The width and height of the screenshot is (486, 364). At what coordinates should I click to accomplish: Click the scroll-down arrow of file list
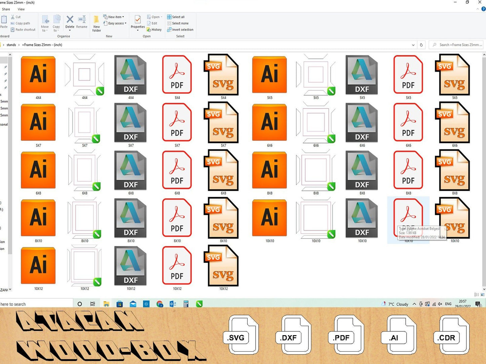tap(484, 289)
